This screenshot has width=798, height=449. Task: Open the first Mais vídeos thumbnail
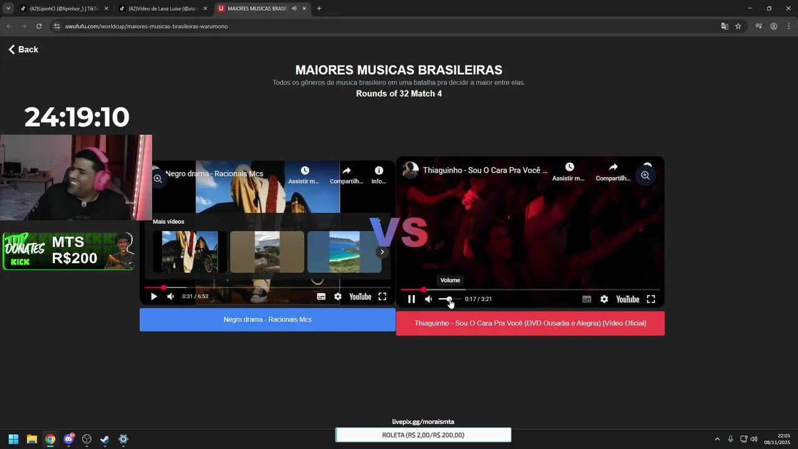(x=190, y=252)
